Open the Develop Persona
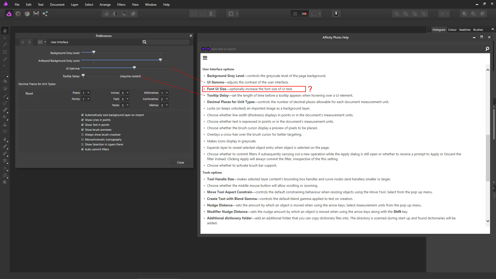Image resolution: width=496 pixels, height=279 pixels. point(27,14)
